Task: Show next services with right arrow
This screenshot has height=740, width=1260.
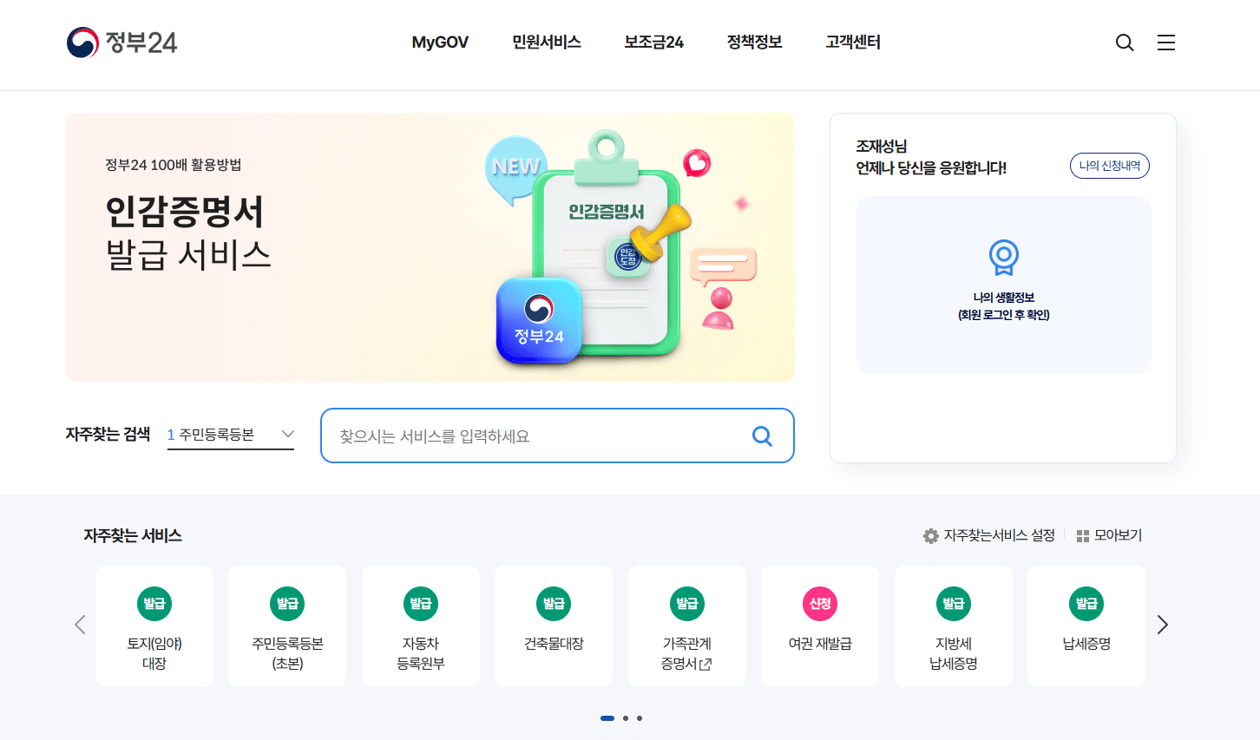Action: [x=1163, y=625]
